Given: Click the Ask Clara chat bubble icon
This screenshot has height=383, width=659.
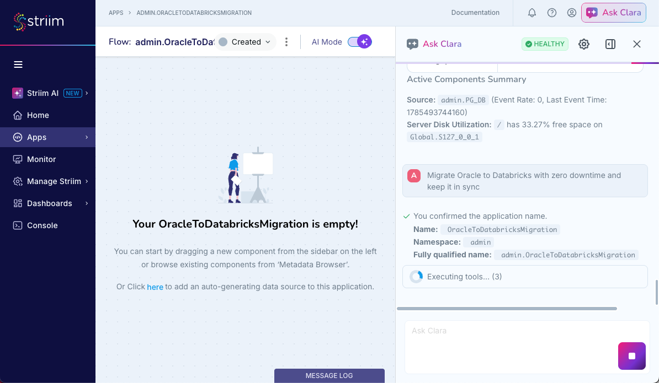Looking at the screenshot, I should (412, 44).
